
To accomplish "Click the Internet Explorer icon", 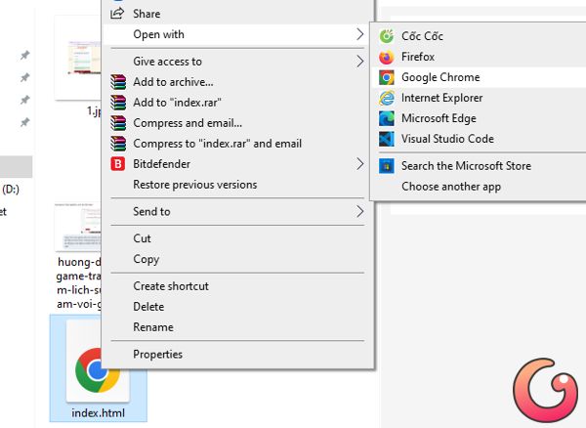I will click(x=386, y=98).
